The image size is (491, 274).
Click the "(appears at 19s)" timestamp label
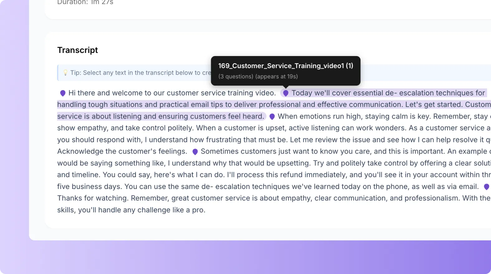click(x=277, y=77)
